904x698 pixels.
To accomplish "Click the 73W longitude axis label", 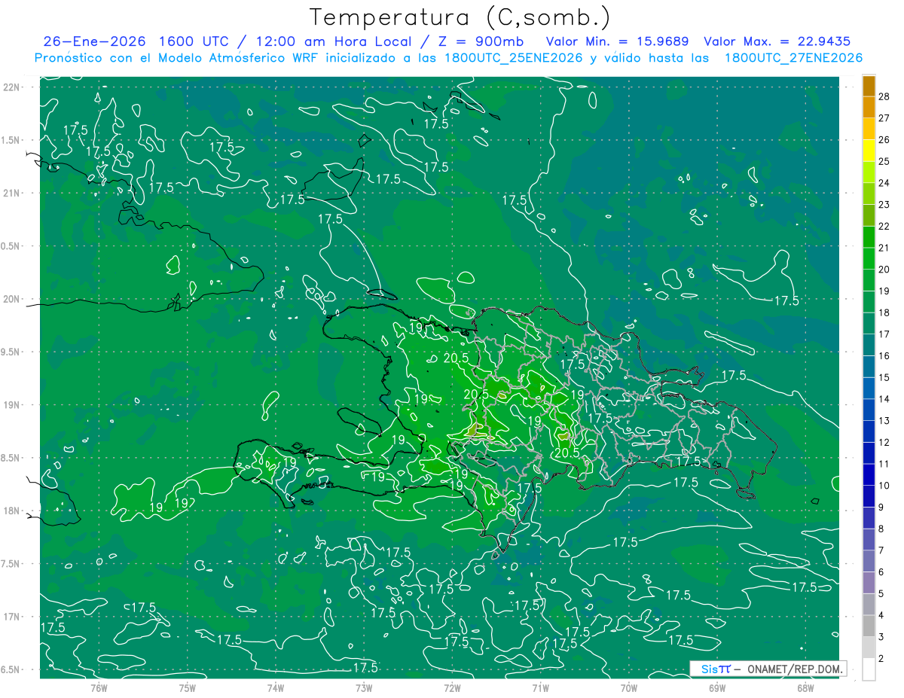I will [x=364, y=687].
